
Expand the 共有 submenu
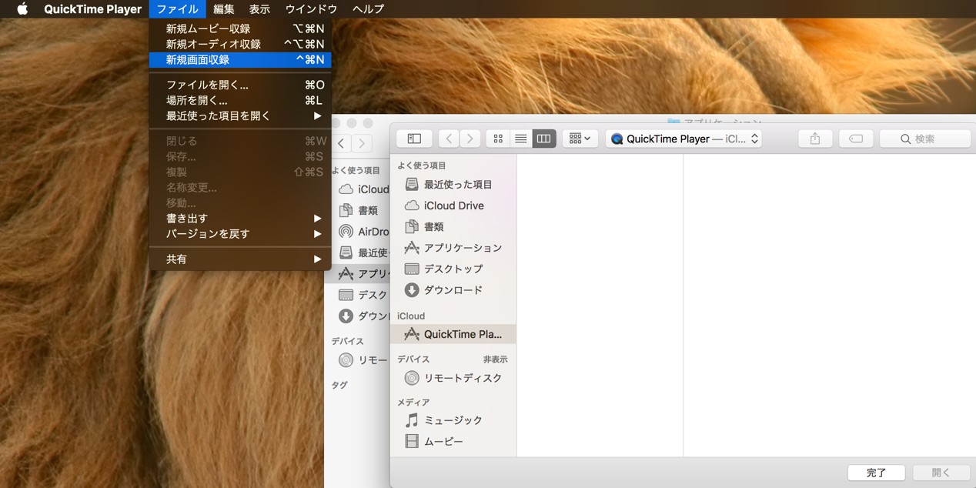(240, 259)
